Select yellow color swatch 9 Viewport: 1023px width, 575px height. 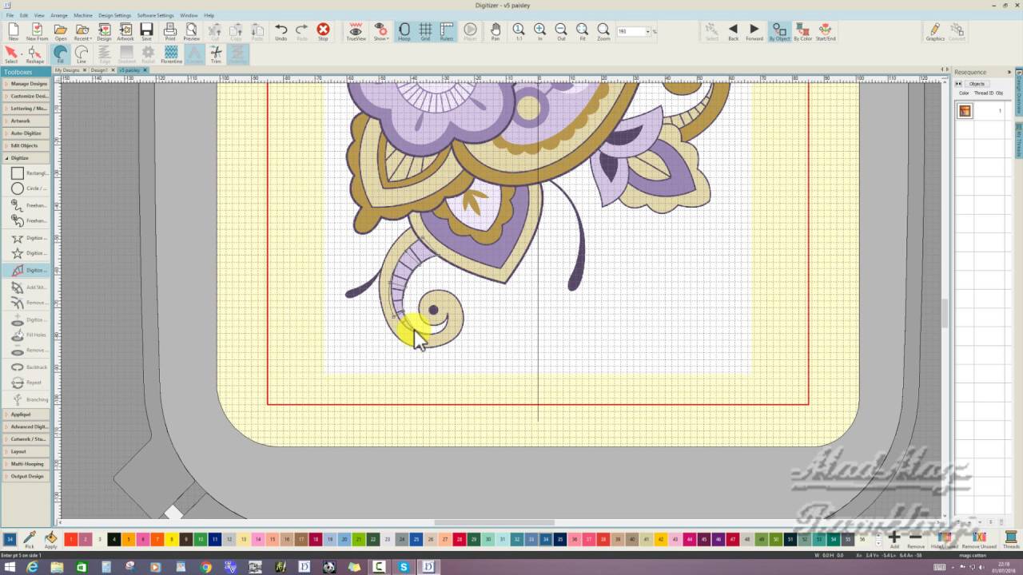point(186,540)
